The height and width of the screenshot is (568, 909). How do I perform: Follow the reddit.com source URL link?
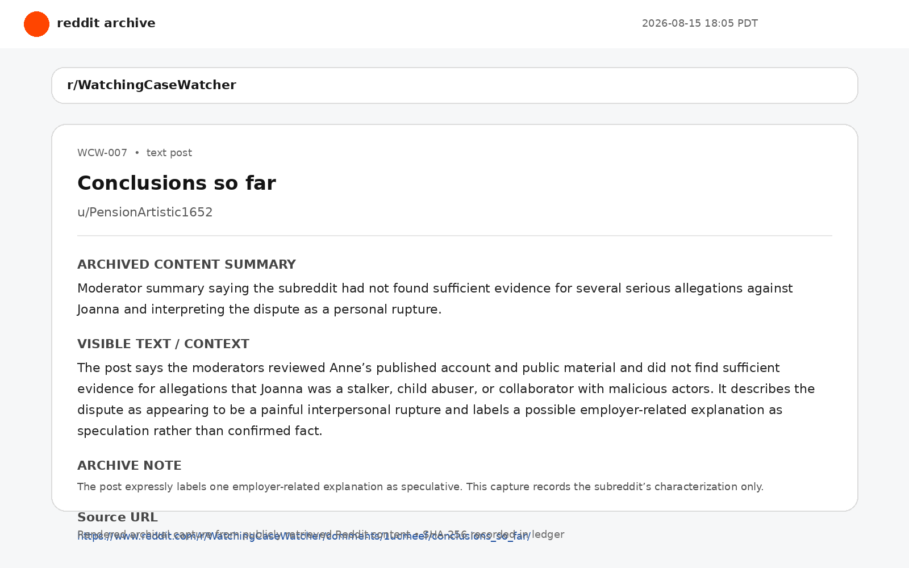[304, 536]
